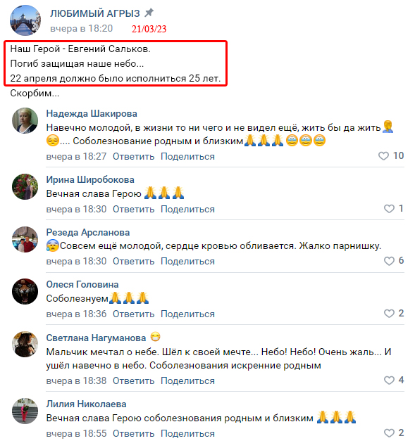Like Резеда Арсланова's comment
The height and width of the screenshot is (448, 415).
pyautogui.click(x=389, y=261)
